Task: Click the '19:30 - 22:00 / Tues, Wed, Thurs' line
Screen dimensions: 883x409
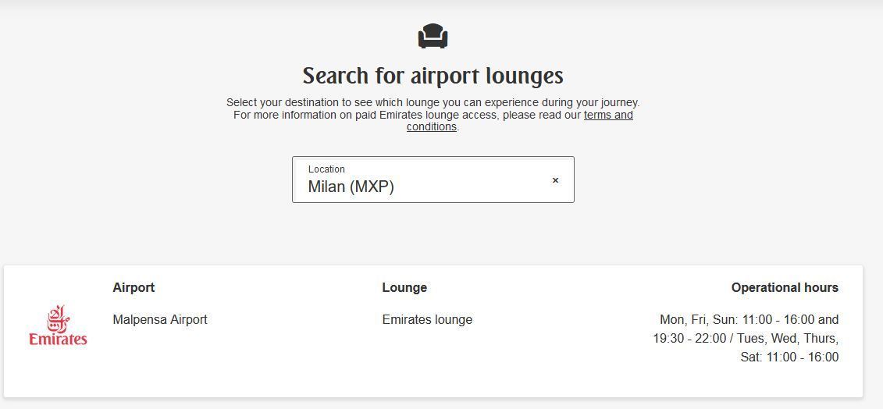Action: [746, 338]
